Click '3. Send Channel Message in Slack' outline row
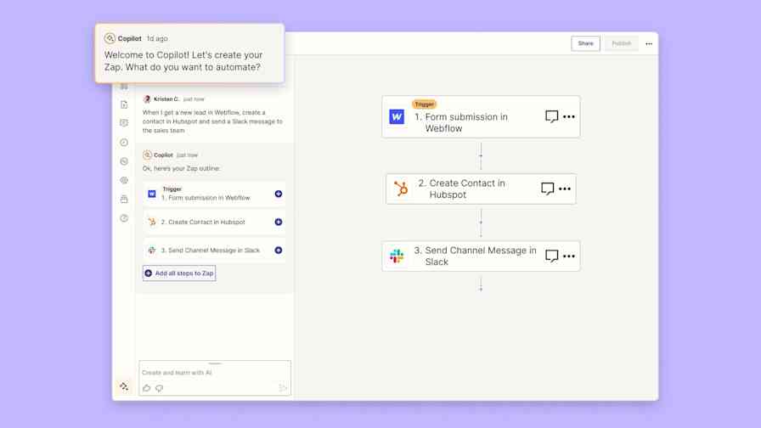 (214, 251)
